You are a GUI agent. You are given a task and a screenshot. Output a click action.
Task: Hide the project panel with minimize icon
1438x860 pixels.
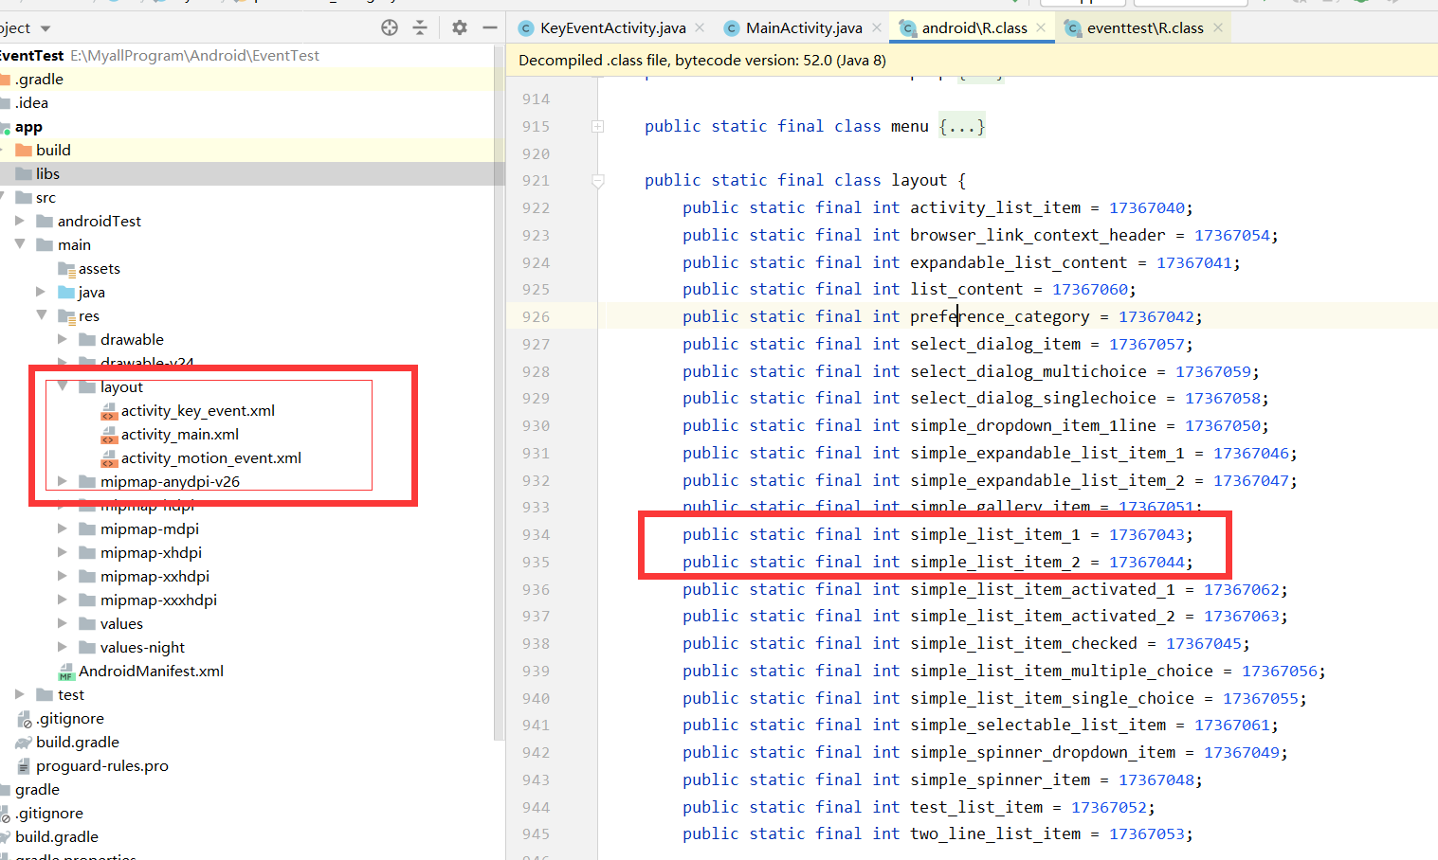pyautogui.click(x=490, y=27)
